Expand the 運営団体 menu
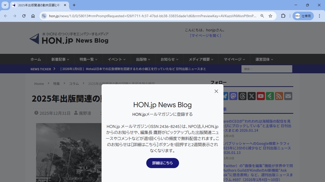Screen dimensions: 325x182 pos(264,59)
